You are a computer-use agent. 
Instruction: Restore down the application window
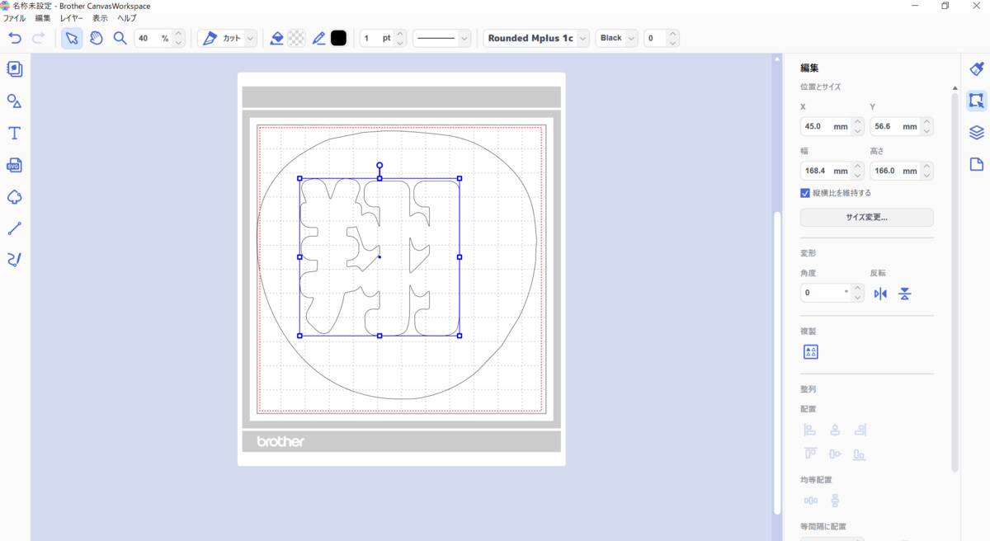tap(945, 6)
